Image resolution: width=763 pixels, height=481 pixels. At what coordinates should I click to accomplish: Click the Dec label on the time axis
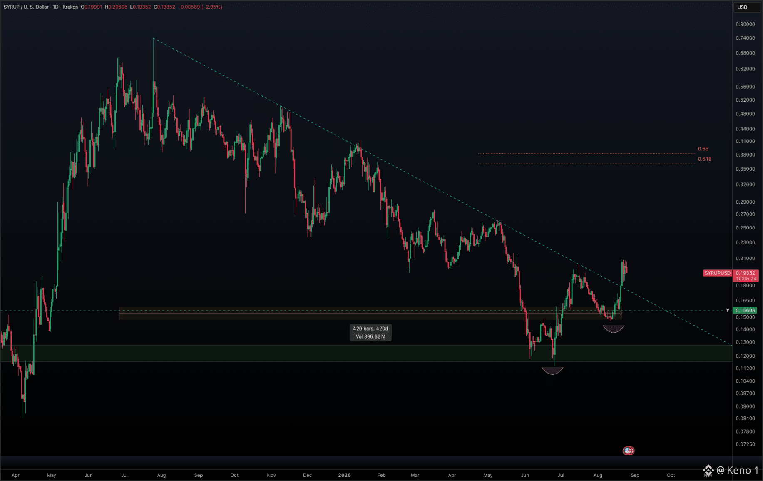click(307, 475)
